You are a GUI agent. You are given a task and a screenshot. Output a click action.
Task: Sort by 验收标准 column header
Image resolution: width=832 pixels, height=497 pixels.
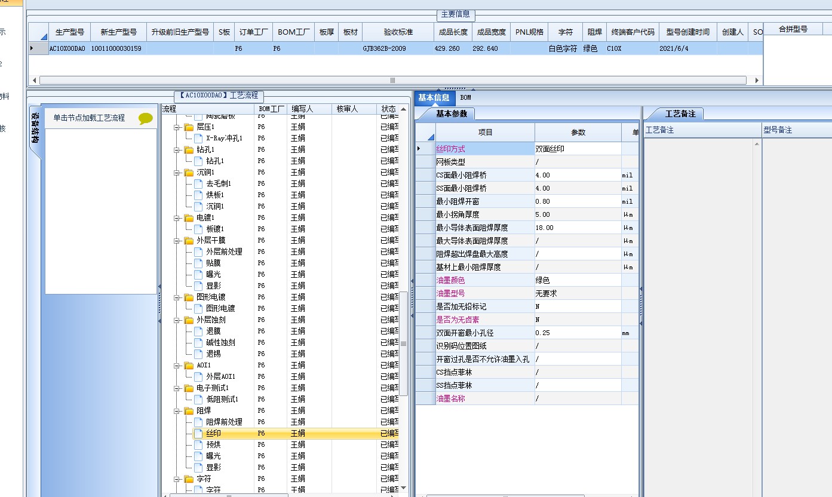398,32
